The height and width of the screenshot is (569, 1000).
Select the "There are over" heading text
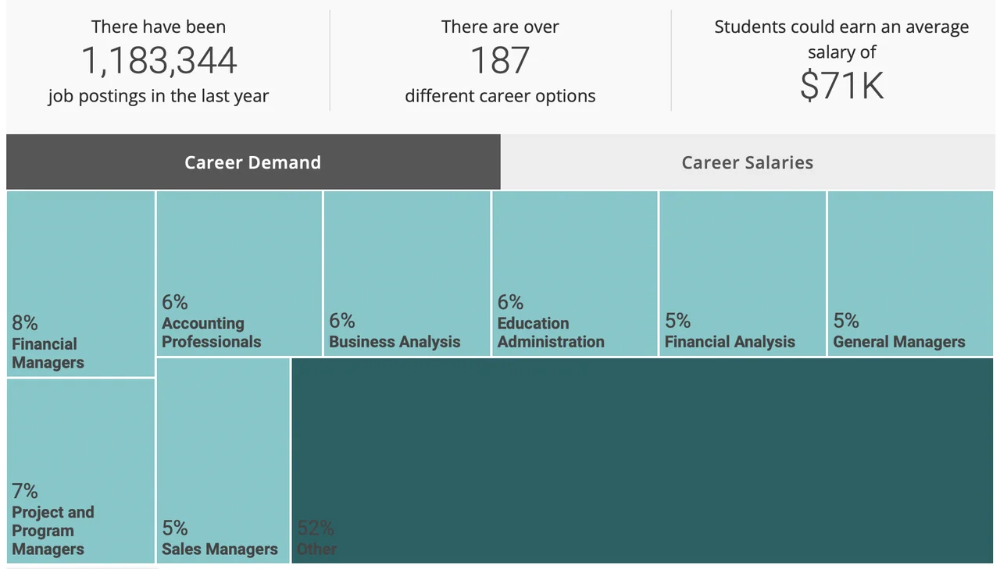tap(500, 27)
